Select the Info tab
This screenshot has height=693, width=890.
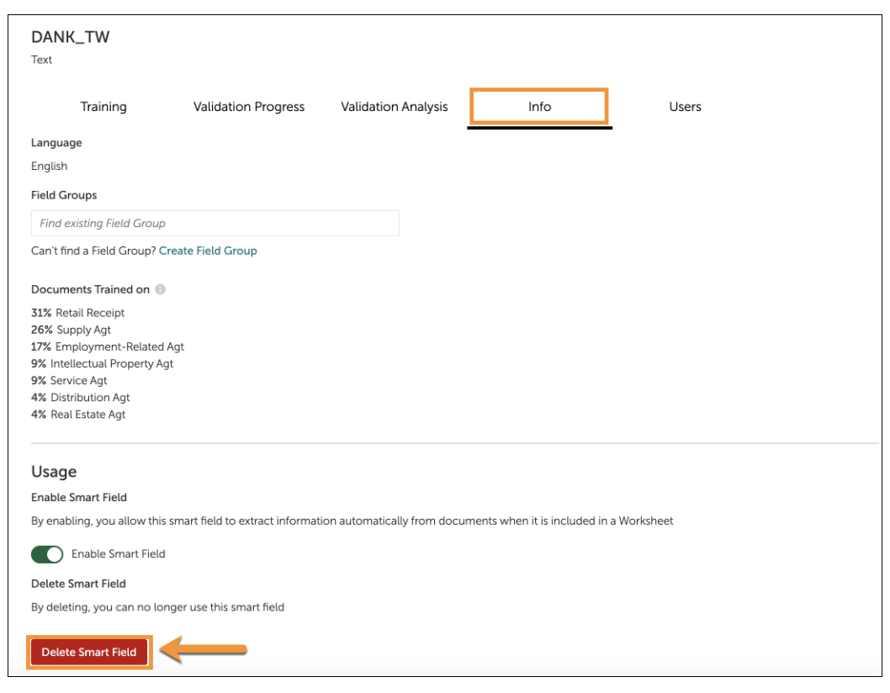pyautogui.click(x=538, y=106)
